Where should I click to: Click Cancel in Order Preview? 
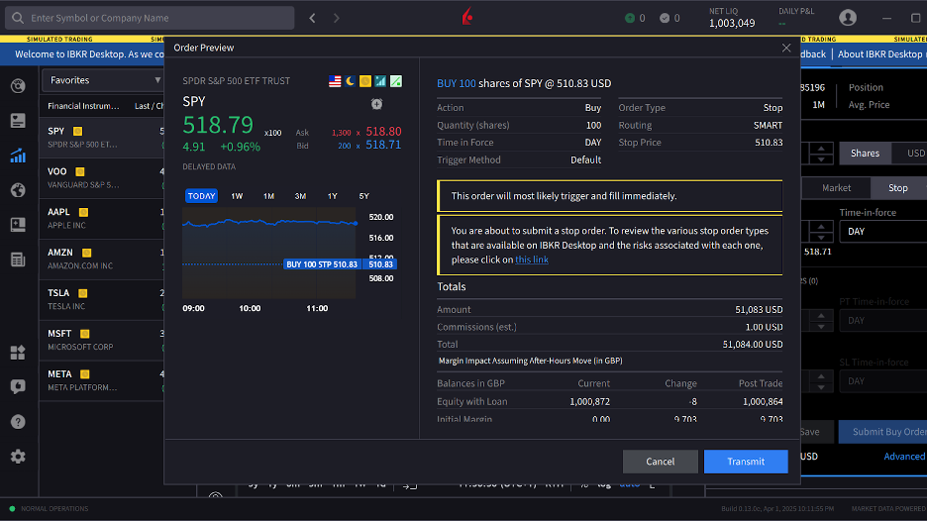click(x=660, y=462)
